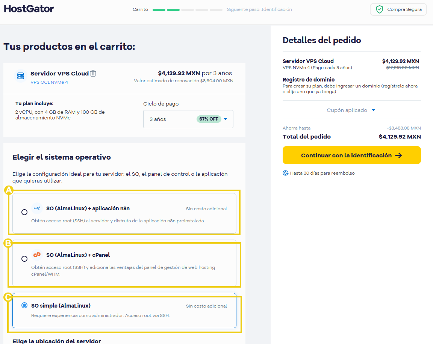Click the server icon next to Servidor VPS Cloud
This screenshot has height=344, width=433.
pos(20,75)
